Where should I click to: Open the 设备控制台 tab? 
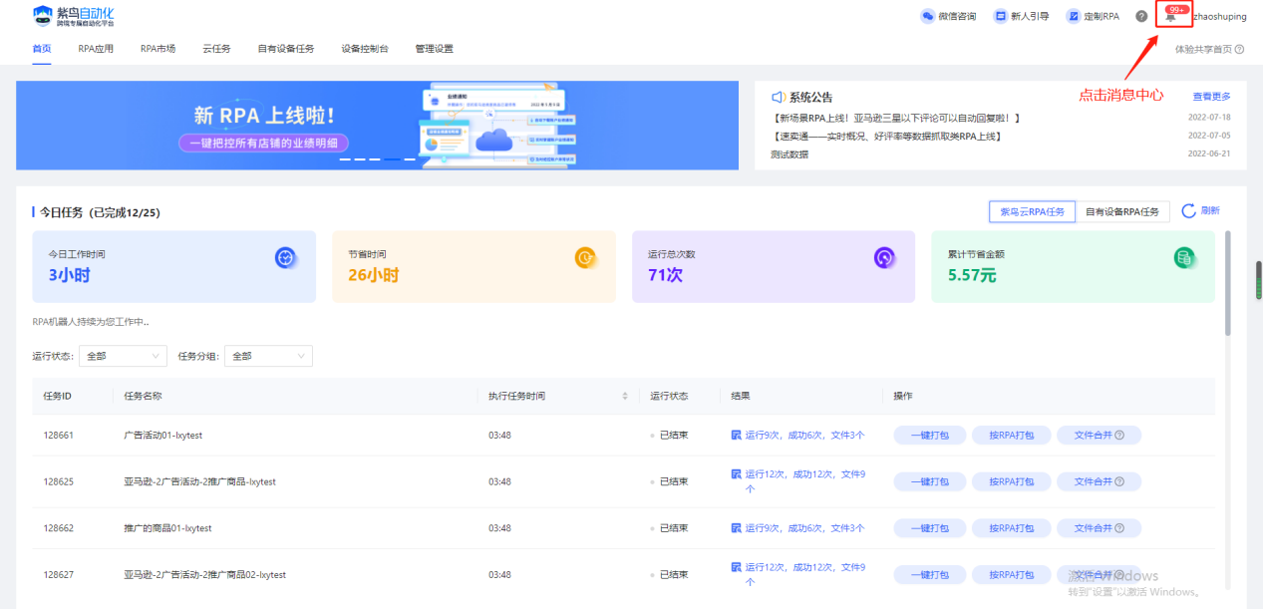point(365,49)
